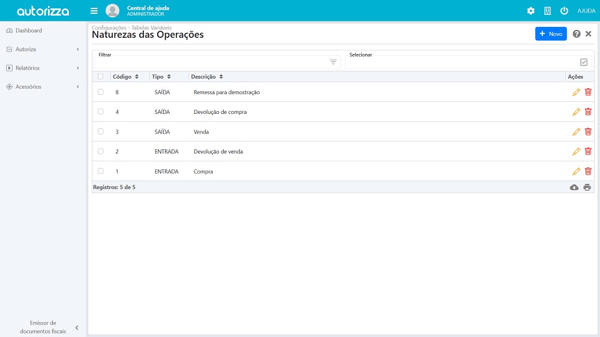600x337 pixels.
Task: Download records using the cloud icon
Action: tap(574, 187)
